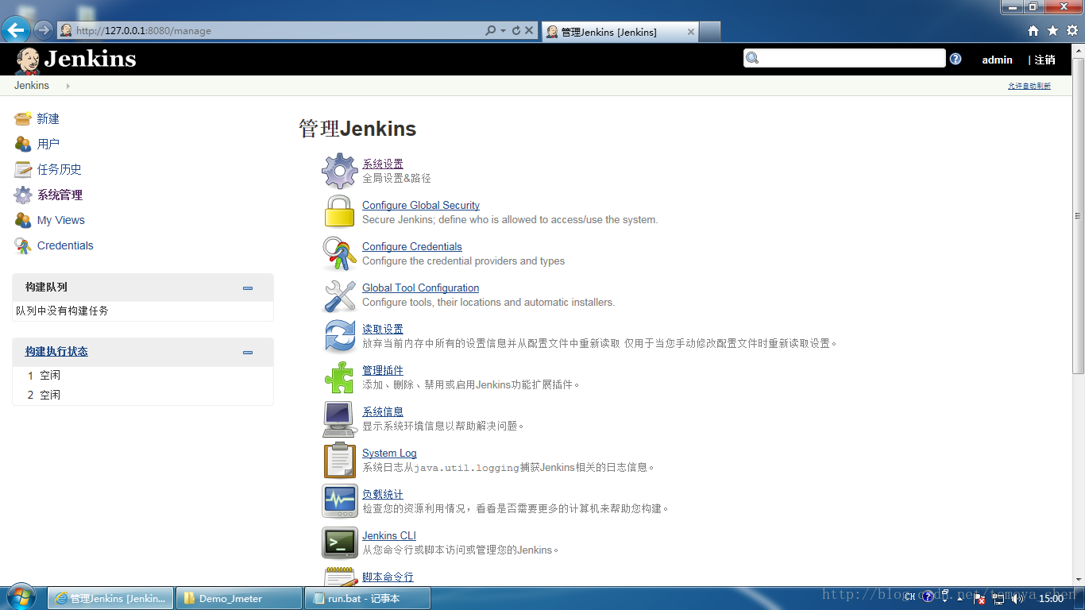Image resolution: width=1085 pixels, height=610 pixels.
Task: Open browser tools gear icon
Action: (1071, 30)
